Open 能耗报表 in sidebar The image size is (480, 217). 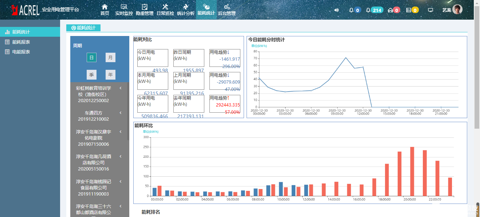click(x=21, y=42)
